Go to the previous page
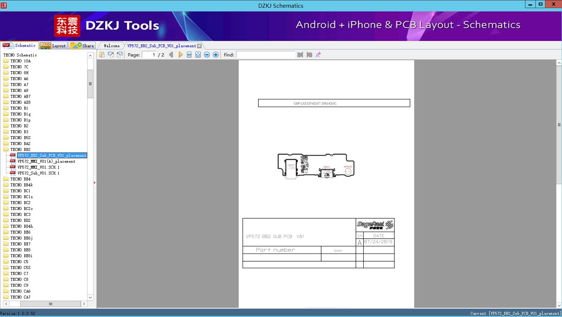 (171, 55)
